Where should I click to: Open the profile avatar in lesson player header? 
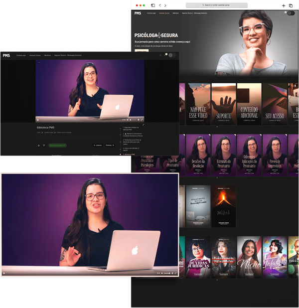coord(170,55)
